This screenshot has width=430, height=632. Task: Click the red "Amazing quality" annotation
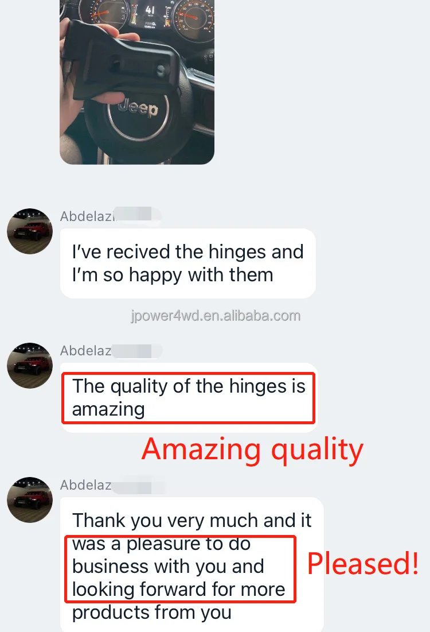(x=252, y=449)
